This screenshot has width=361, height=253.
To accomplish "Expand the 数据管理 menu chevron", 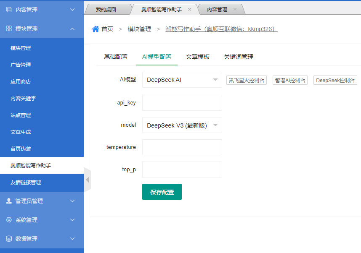I will (x=72, y=239).
